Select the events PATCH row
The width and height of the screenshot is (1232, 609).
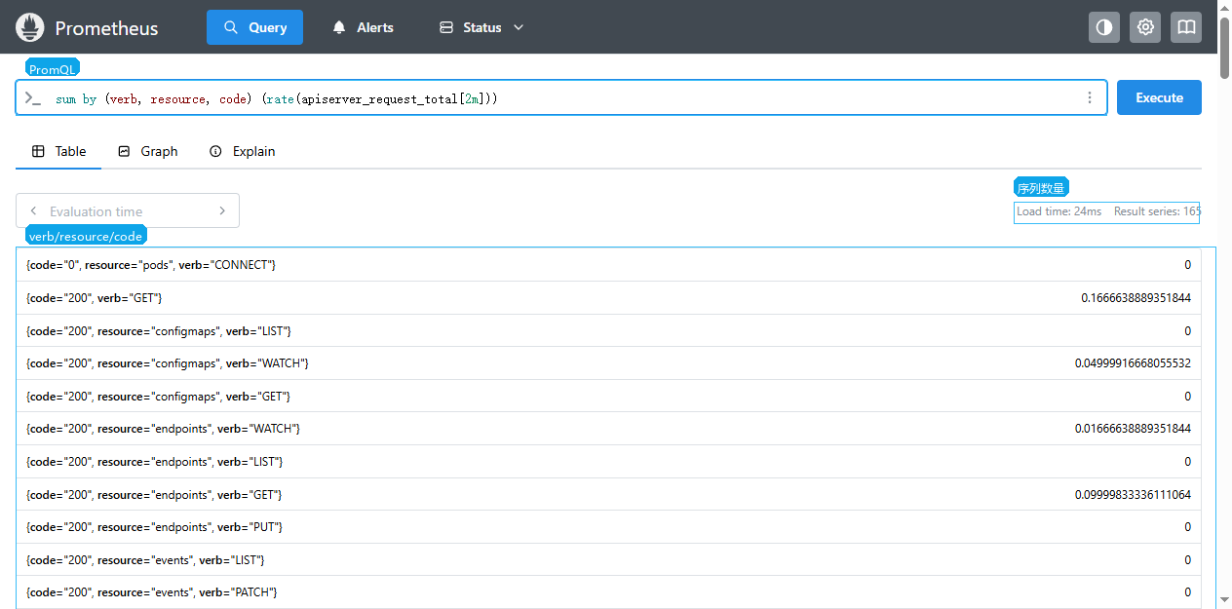[608, 591]
